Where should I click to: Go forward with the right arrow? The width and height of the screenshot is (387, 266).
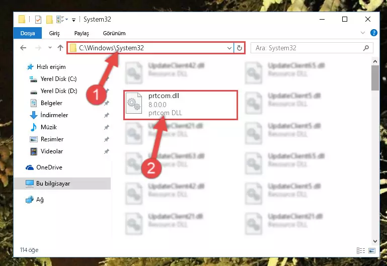(x=38, y=48)
